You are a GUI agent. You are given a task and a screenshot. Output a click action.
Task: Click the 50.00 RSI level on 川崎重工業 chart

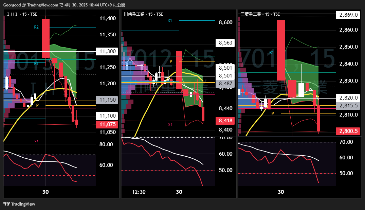click(x=225, y=170)
